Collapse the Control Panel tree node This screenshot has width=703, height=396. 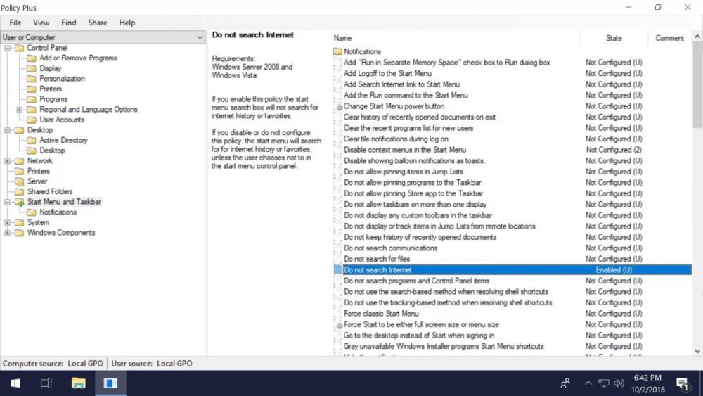(8, 48)
